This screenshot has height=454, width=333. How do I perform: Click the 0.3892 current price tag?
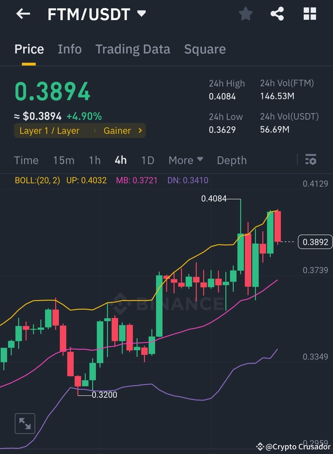pyautogui.click(x=315, y=242)
